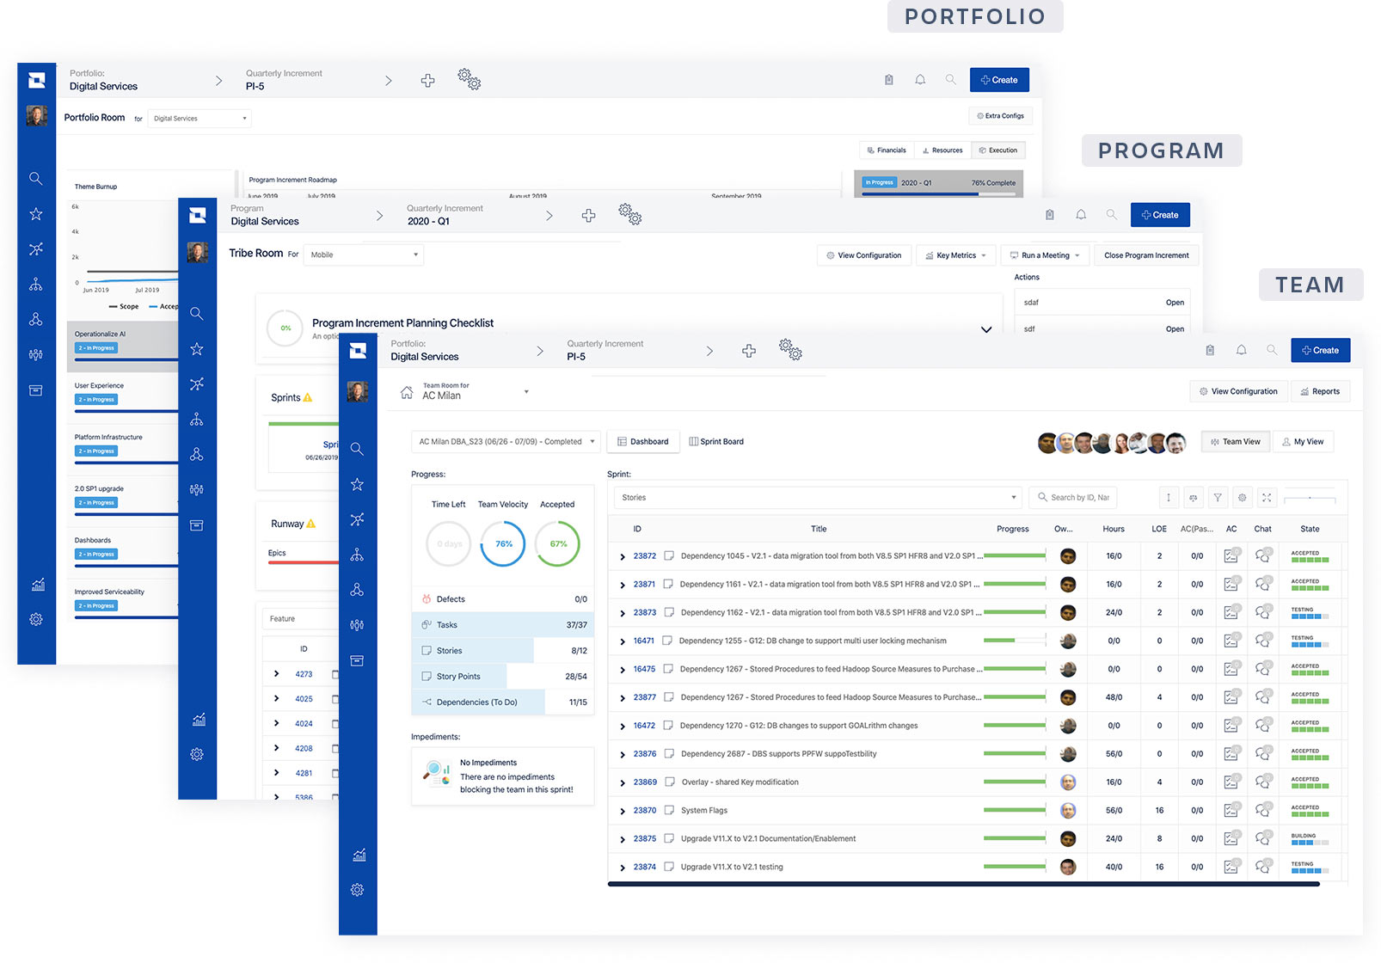The image size is (1381, 963).
Task: Adjust the zoom slider above the sprint table
Action: (1310, 499)
